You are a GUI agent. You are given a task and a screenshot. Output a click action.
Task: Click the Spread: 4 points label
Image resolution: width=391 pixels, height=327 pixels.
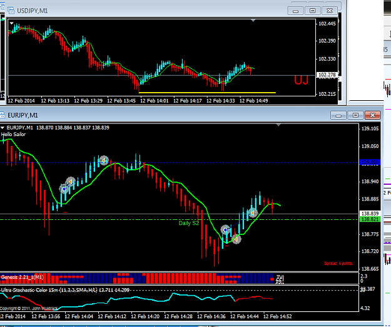(338, 263)
